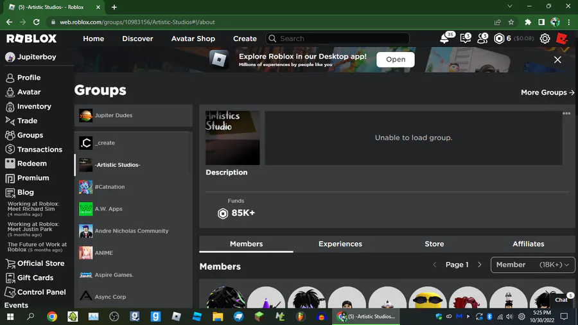Click the Chrome address bar
Image resolution: width=578 pixels, height=325 pixels.
click(273, 22)
